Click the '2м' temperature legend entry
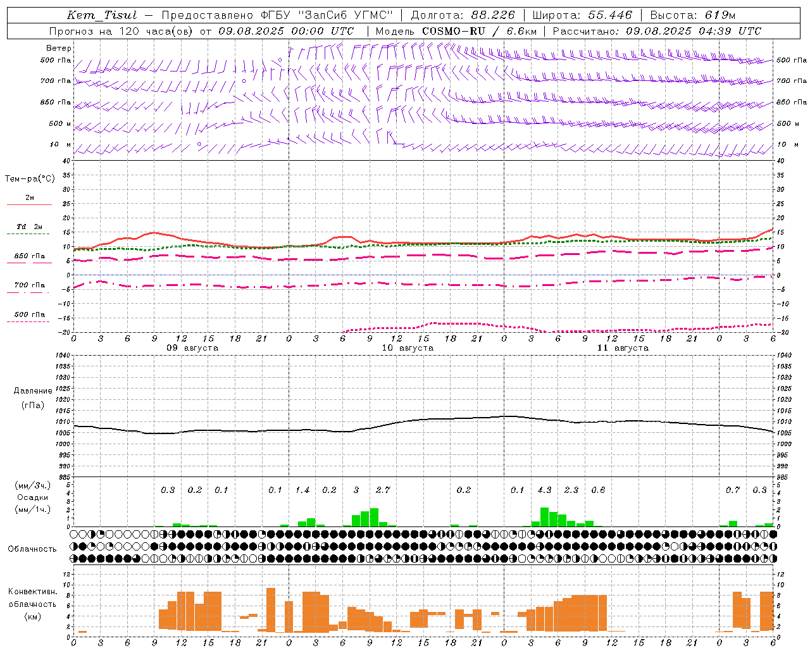 tap(30, 197)
